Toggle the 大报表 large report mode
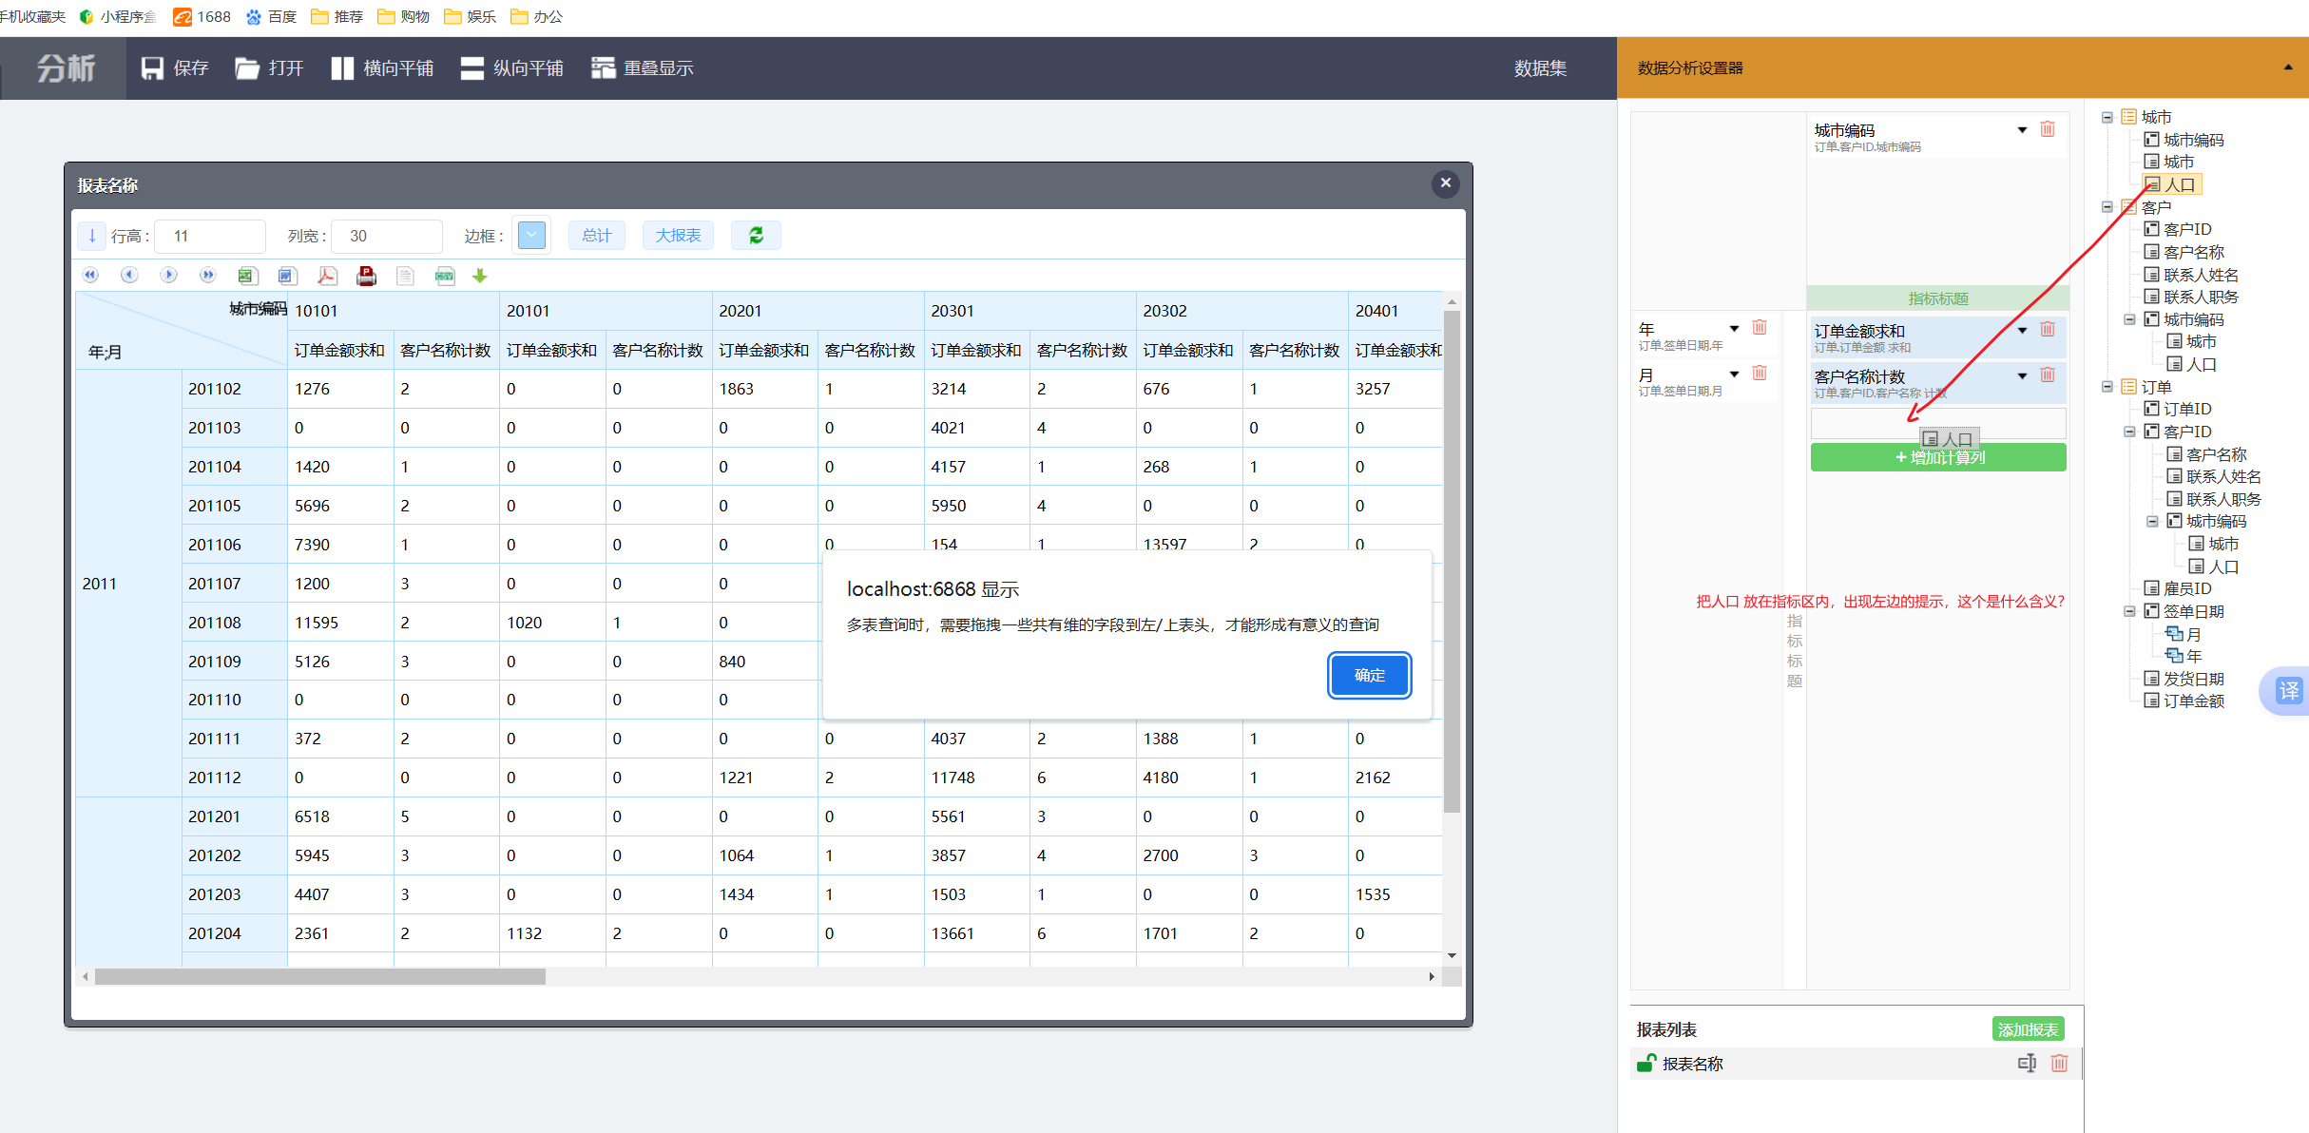This screenshot has width=2309, height=1133. point(678,236)
